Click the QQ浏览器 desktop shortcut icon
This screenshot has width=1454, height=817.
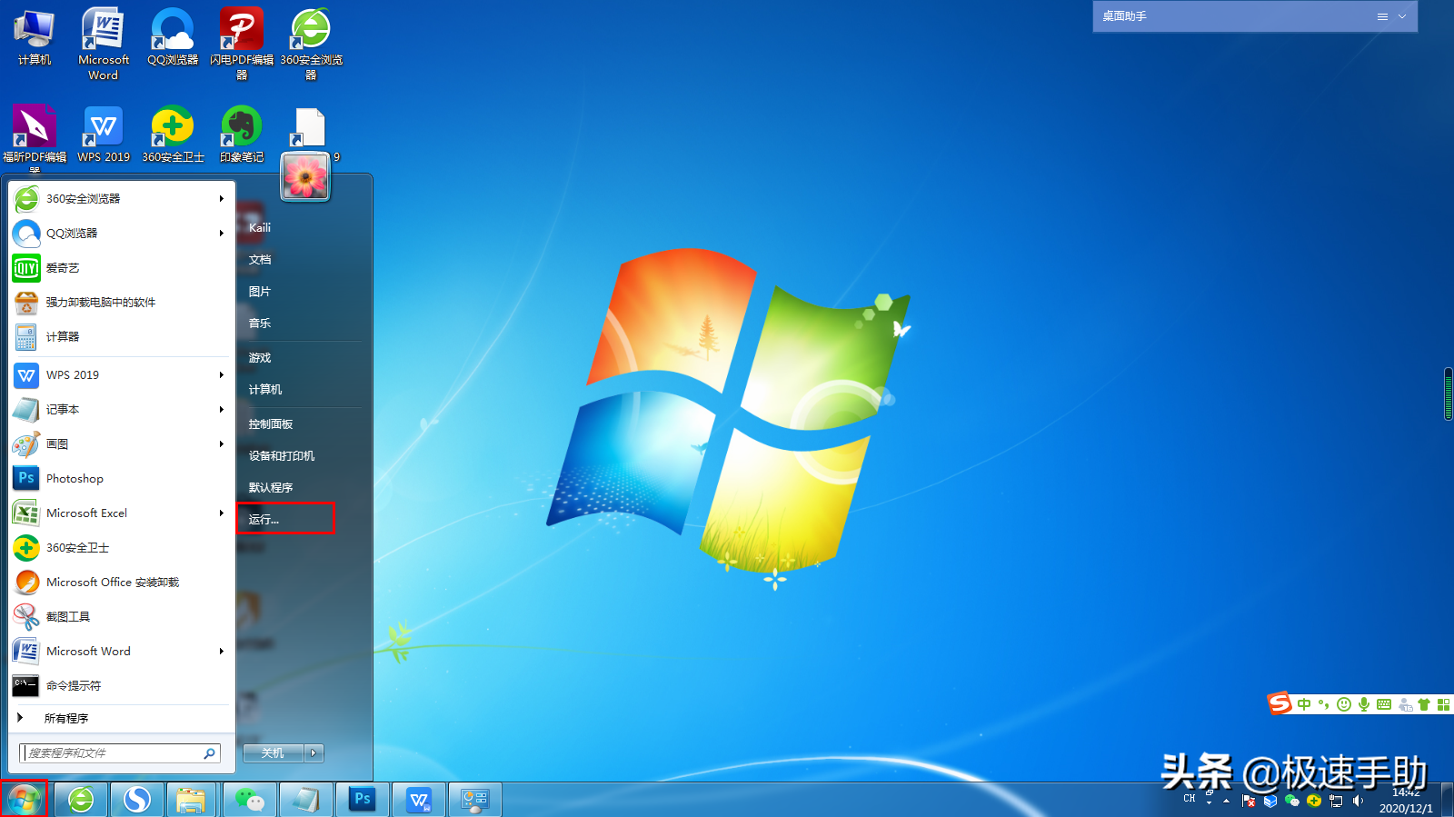[x=173, y=38]
